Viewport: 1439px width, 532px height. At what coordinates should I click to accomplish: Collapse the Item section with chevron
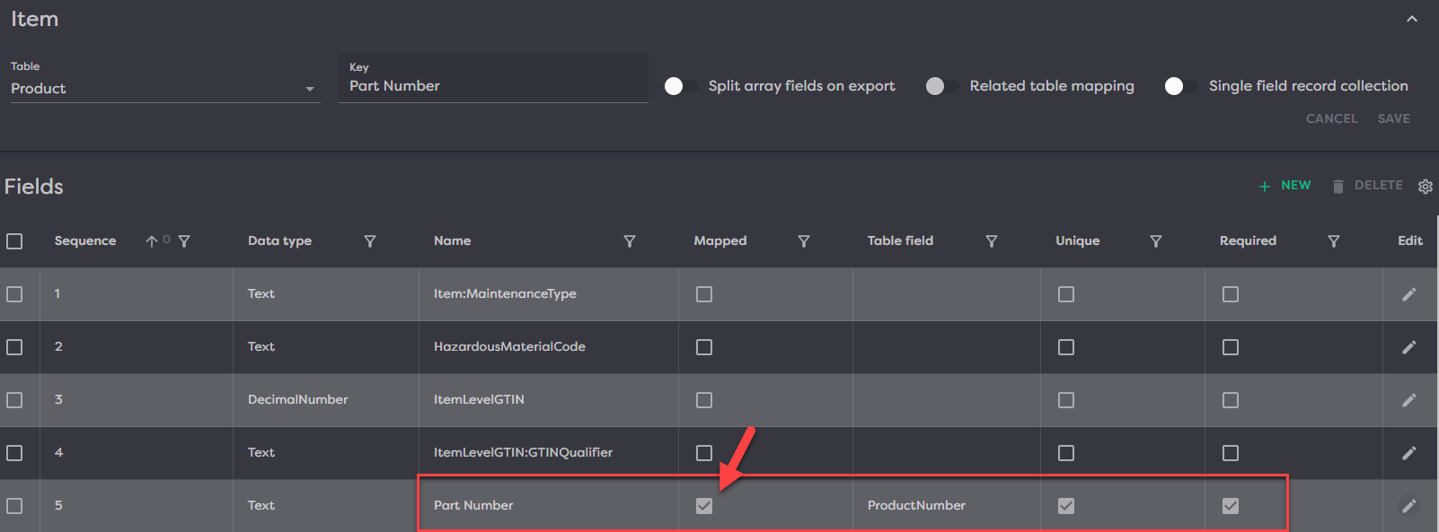tap(1412, 19)
